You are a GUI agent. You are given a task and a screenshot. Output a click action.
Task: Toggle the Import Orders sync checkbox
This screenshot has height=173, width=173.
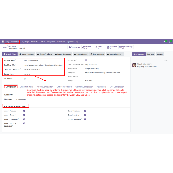(x=24, y=115)
